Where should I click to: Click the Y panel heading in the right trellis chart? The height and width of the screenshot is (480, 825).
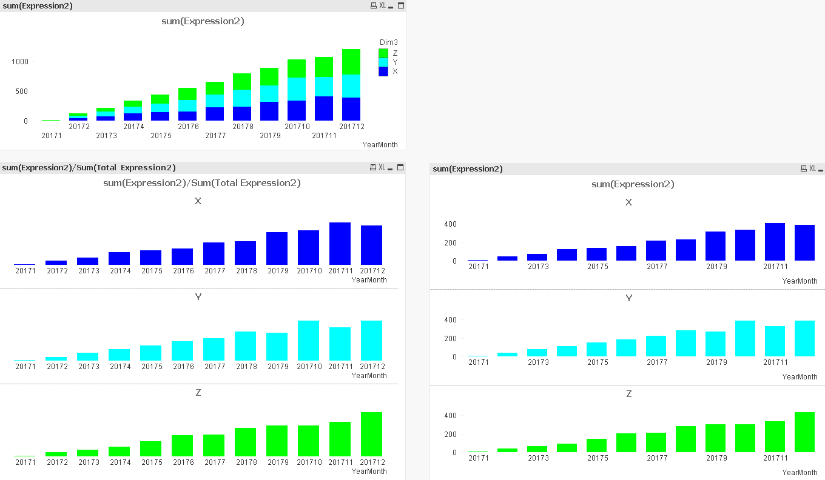[629, 298]
